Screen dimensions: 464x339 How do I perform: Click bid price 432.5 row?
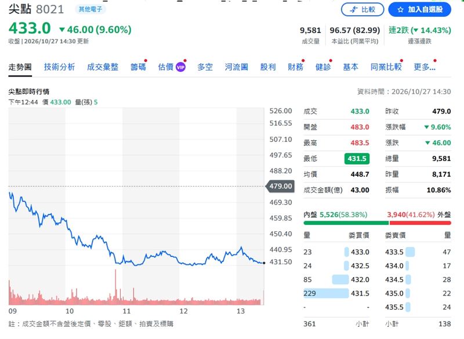click(336, 266)
